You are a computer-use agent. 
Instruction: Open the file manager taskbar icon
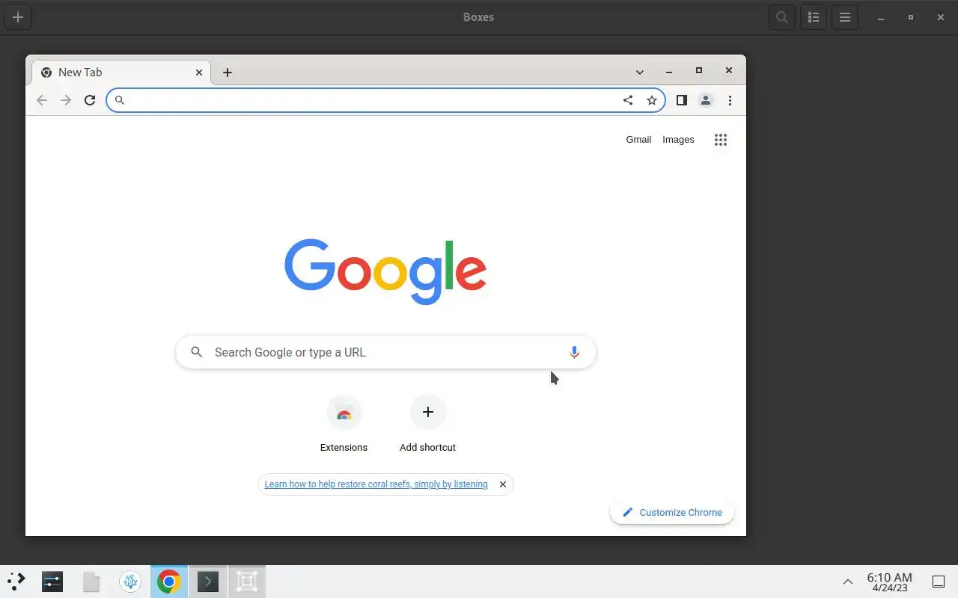tap(91, 581)
